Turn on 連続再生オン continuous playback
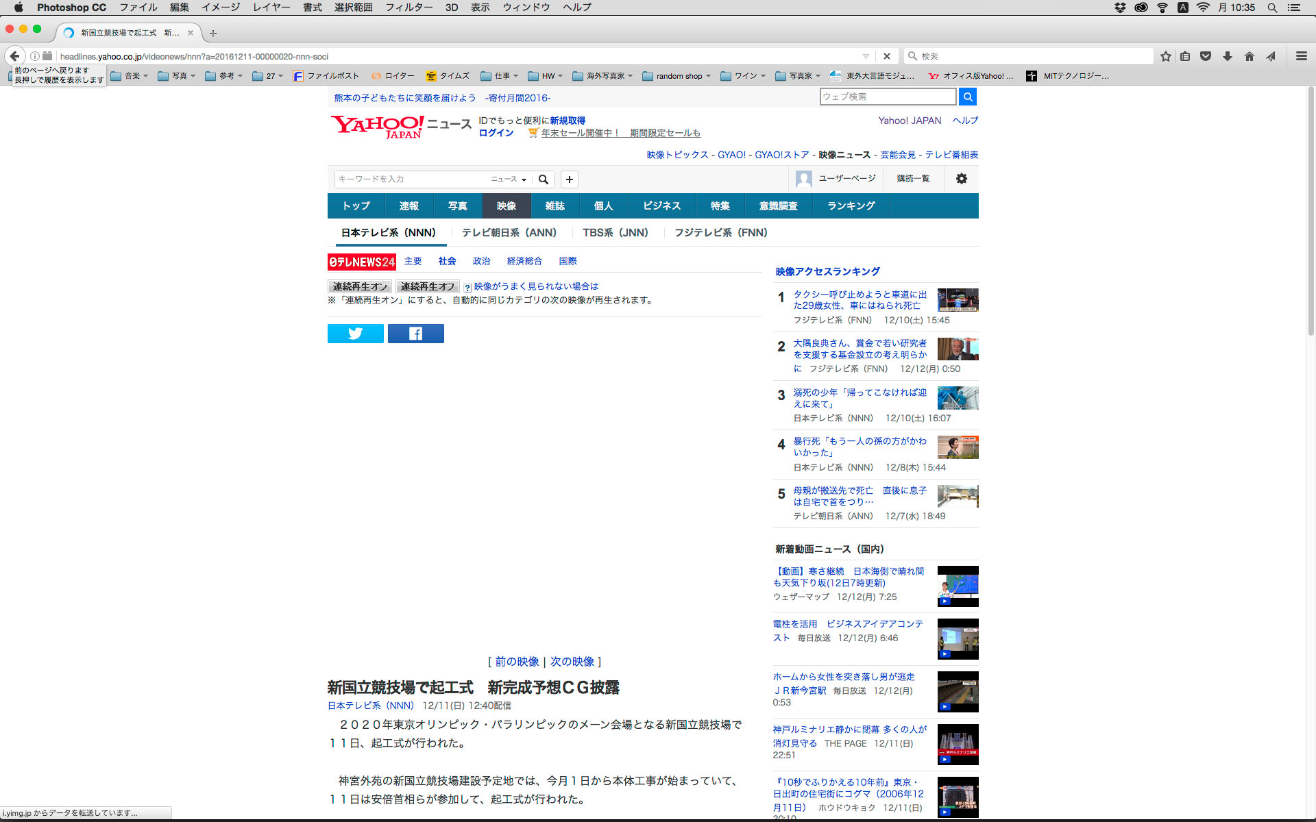Image resolution: width=1316 pixels, height=822 pixels. [x=360, y=286]
